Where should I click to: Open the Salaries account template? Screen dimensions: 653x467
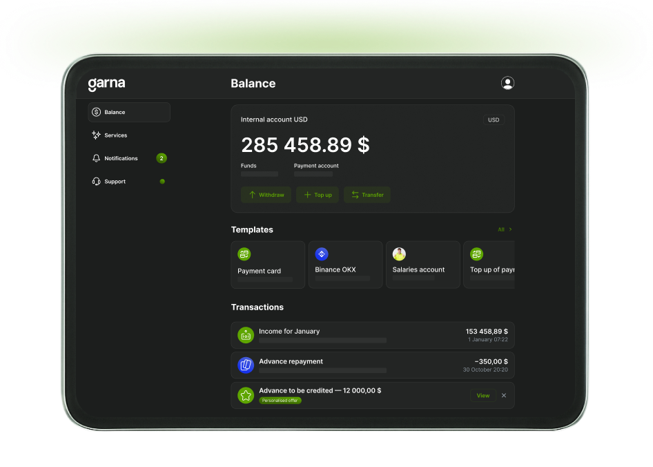click(x=423, y=265)
